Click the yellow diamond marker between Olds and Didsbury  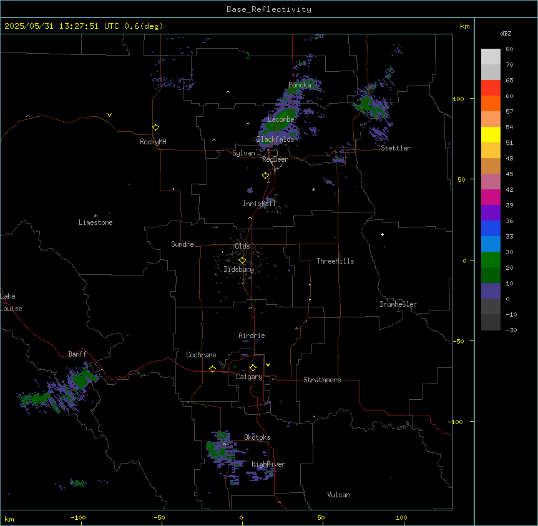242,261
